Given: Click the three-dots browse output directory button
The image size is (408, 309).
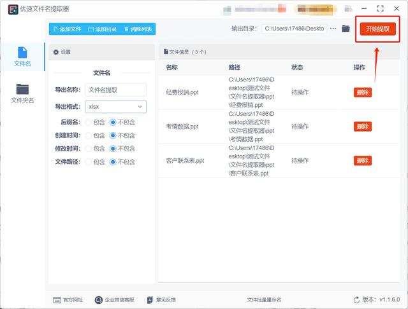Looking at the screenshot, I should [333, 29].
